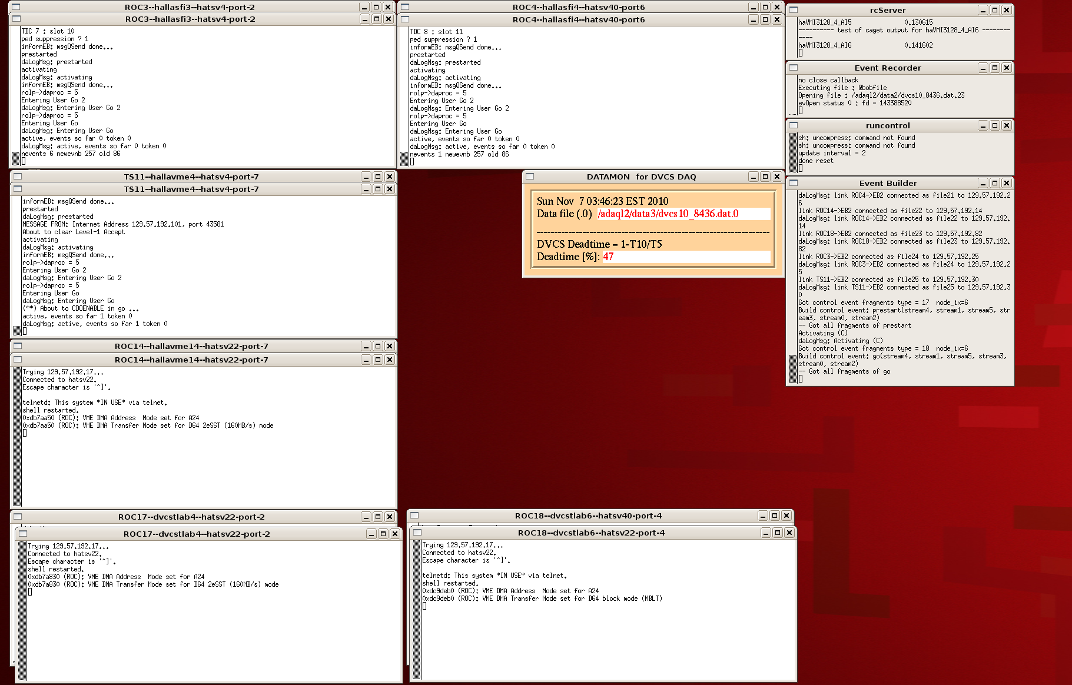Click Data file path field in DATAMON
This screenshot has height=685, width=1072.
pyautogui.click(x=683, y=214)
